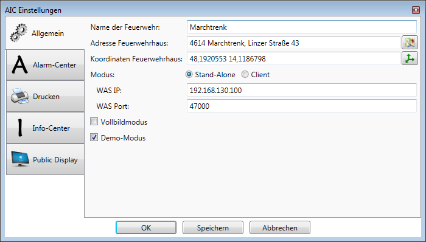Click into the WAS IP field
Viewport: 426px width, 242px height.
[302, 90]
